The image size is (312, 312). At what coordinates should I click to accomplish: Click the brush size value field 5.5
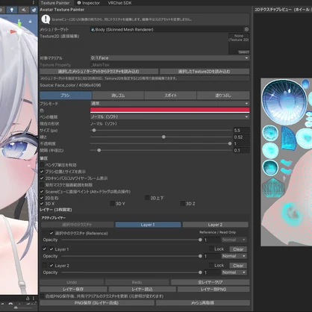pyautogui.click(x=241, y=131)
